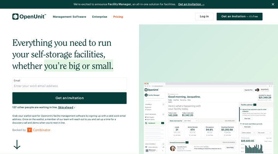Click the Dashboard notification badge in sidebar
The width and height of the screenshot is (278, 154).
coord(163,123)
